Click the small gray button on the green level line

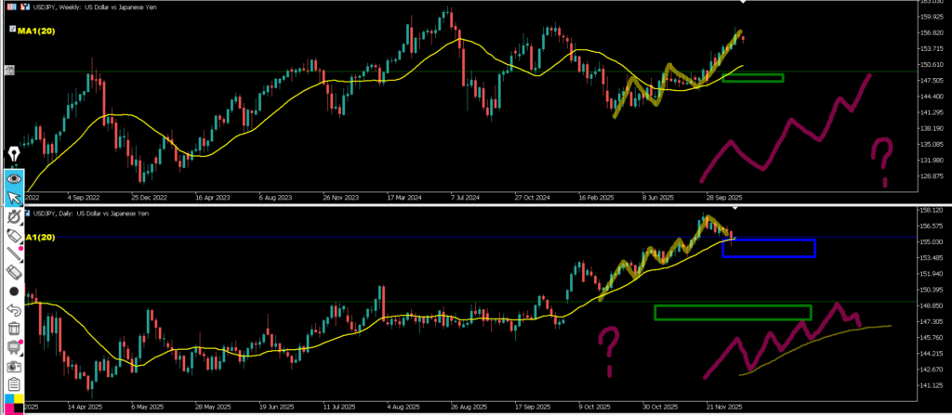click(x=8, y=71)
